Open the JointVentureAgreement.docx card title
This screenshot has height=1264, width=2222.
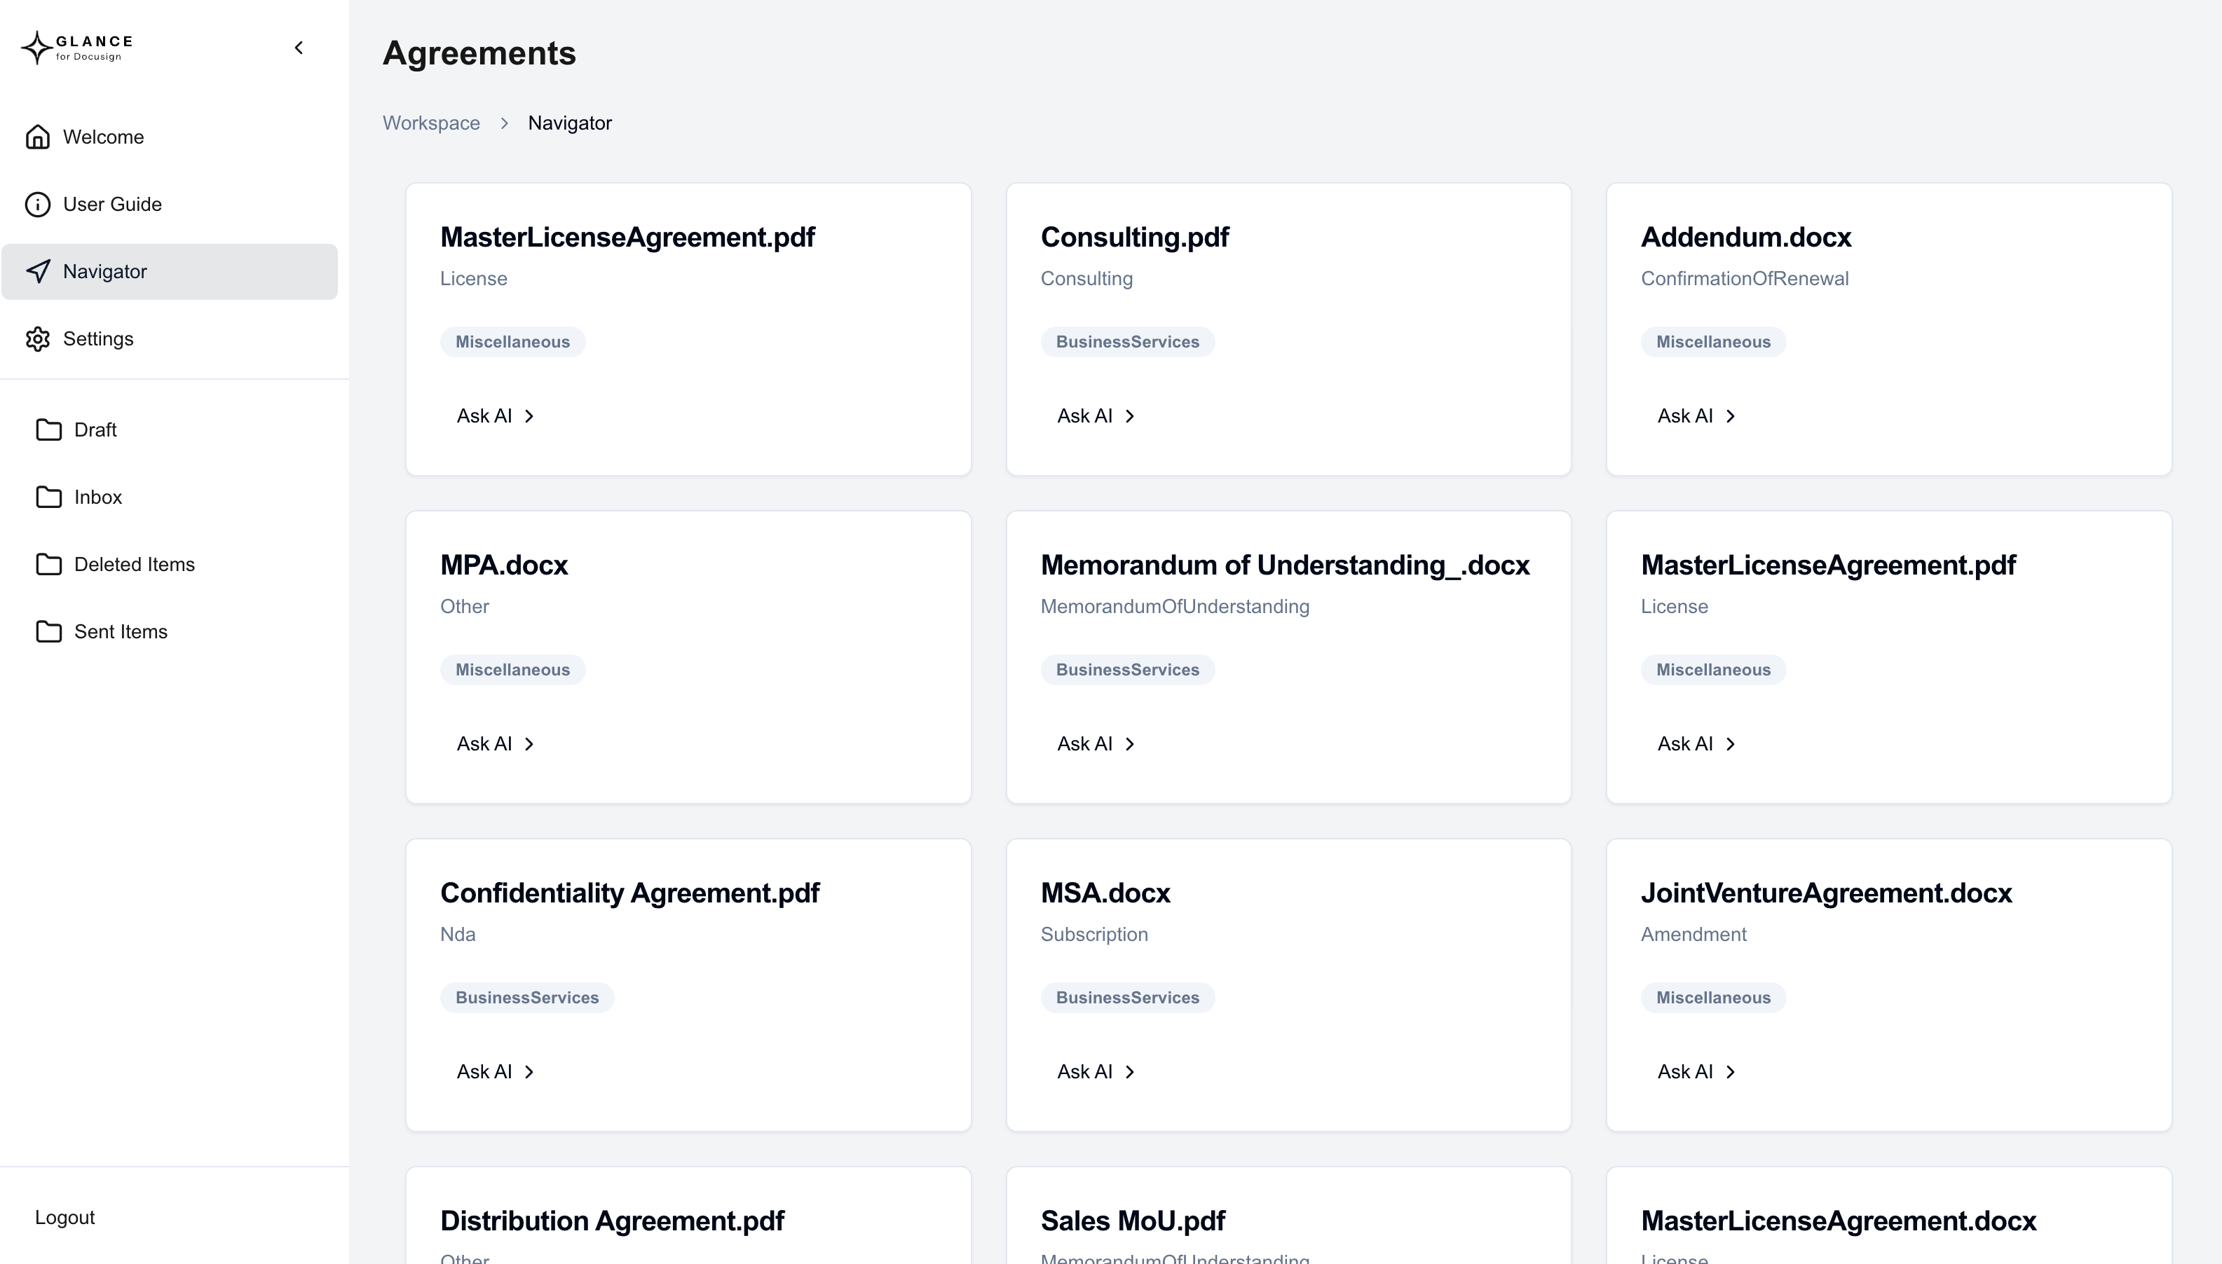1825,893
